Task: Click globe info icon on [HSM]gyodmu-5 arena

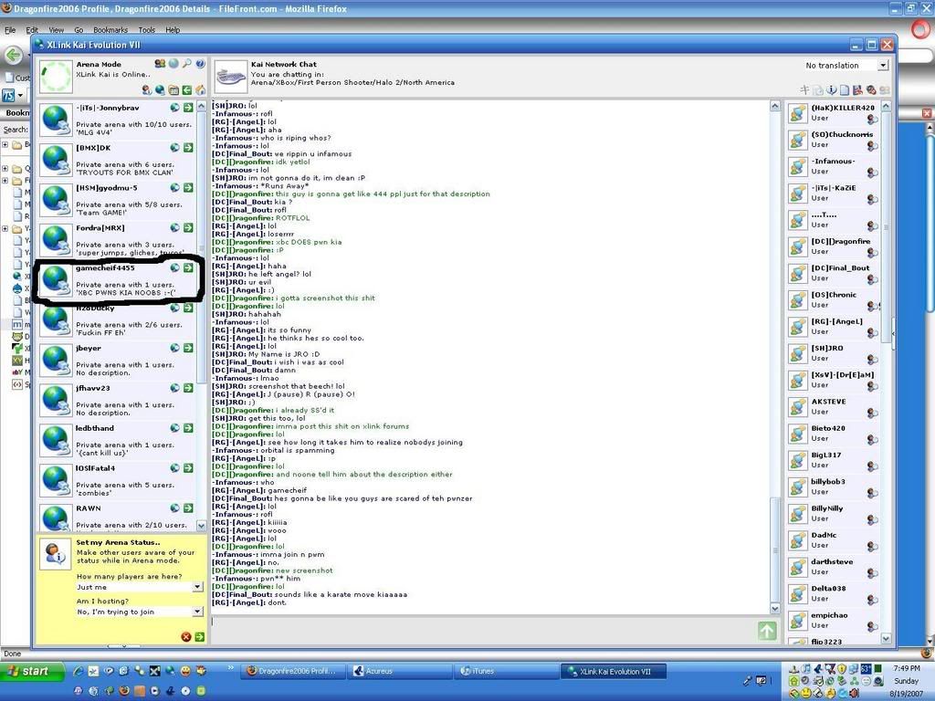Action: (174, 188)
